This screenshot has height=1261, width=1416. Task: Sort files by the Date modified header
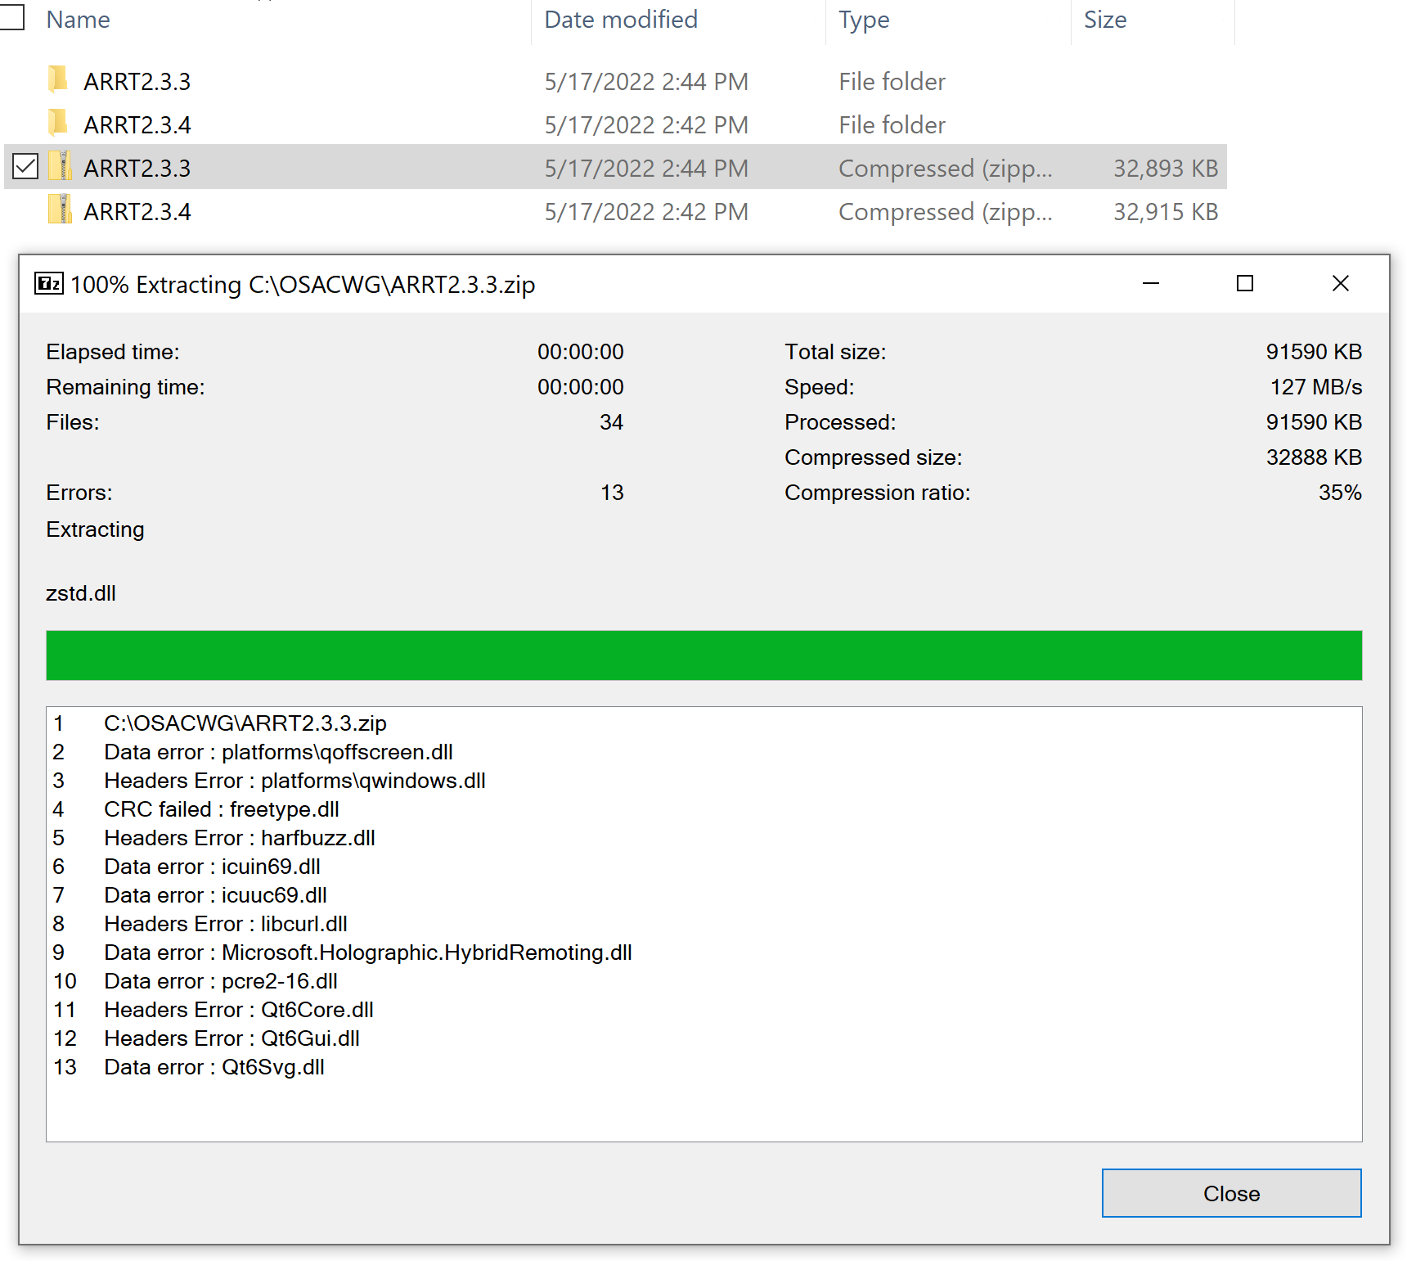[621, 20]
